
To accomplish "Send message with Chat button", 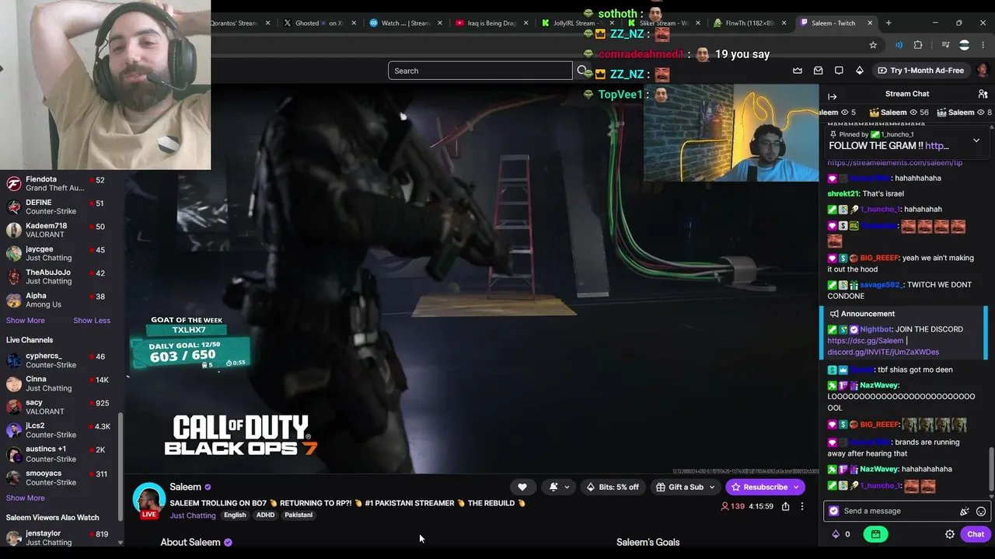I will pyautogui.click(x=976, y=534).
